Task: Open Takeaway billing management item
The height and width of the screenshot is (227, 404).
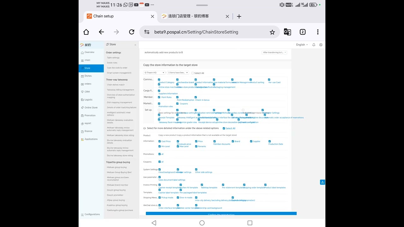Action: click(x=121, y=90)
